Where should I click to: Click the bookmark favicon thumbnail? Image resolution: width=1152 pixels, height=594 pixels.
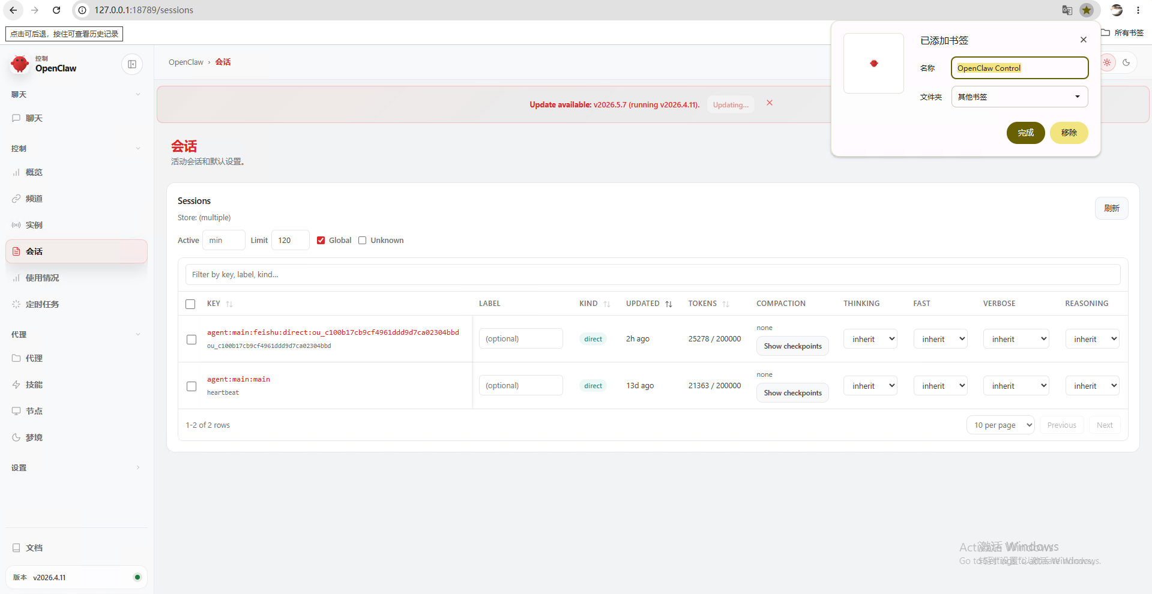pos(873,64)
